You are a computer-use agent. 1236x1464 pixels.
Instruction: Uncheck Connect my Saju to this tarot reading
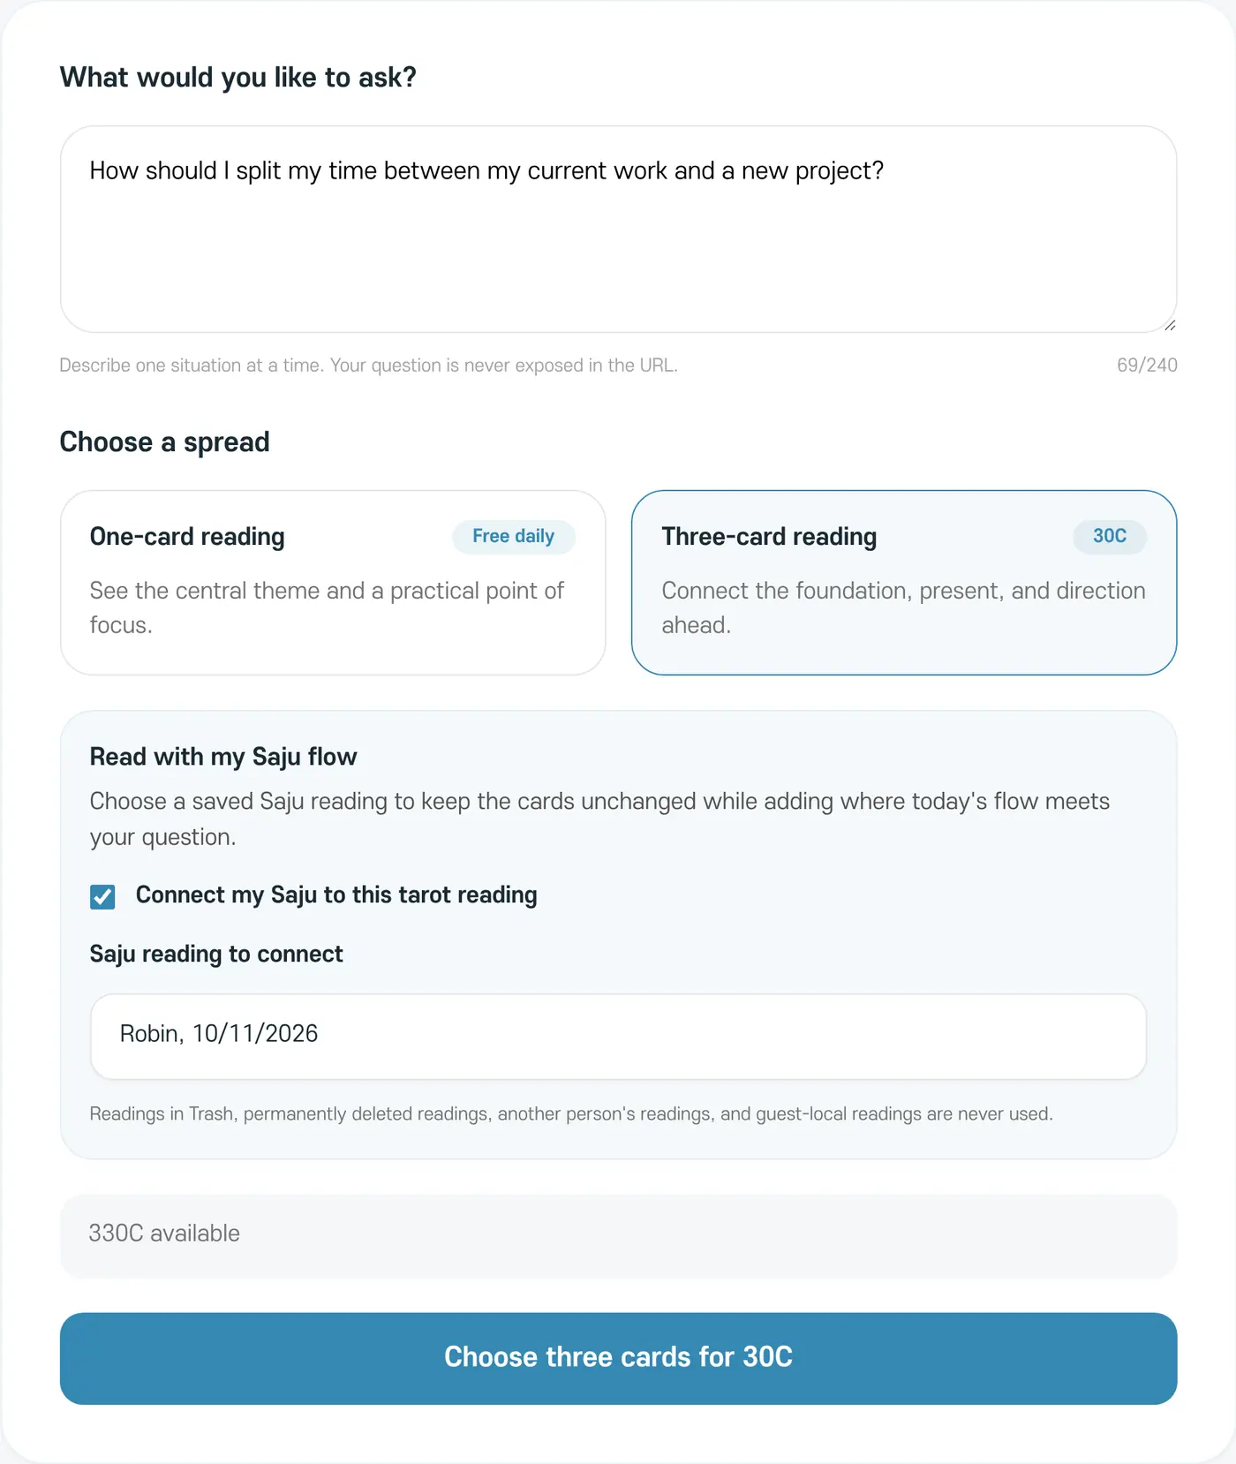pos(102,896)
